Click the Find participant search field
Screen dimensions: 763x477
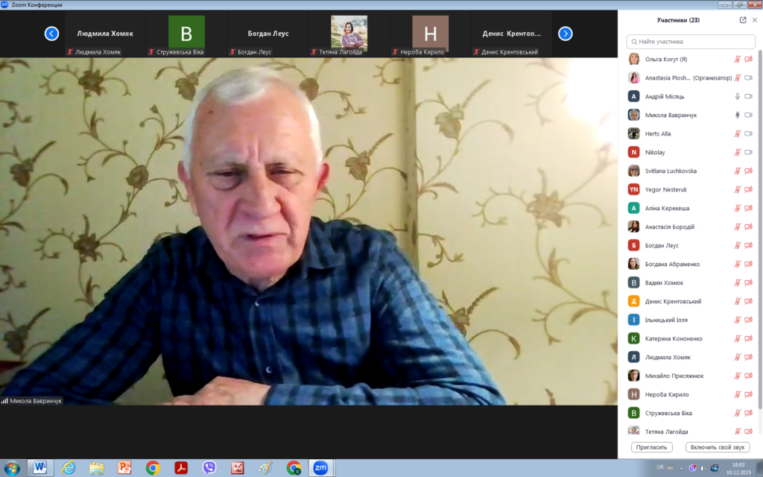coord(692,42)
